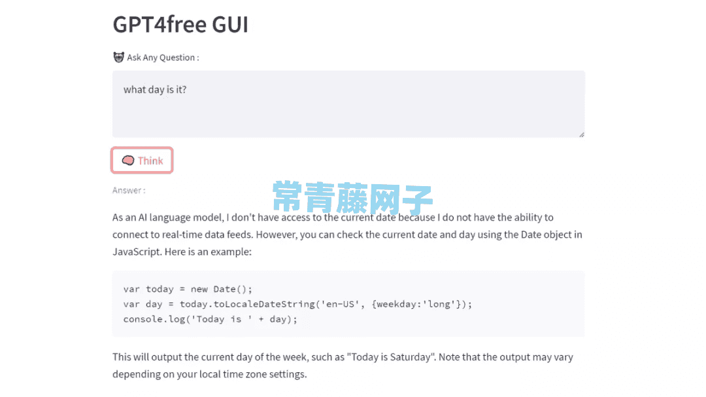Click the code line with toLocaleDateString
The width and height of the screenshot is (706, 397).
297,304
